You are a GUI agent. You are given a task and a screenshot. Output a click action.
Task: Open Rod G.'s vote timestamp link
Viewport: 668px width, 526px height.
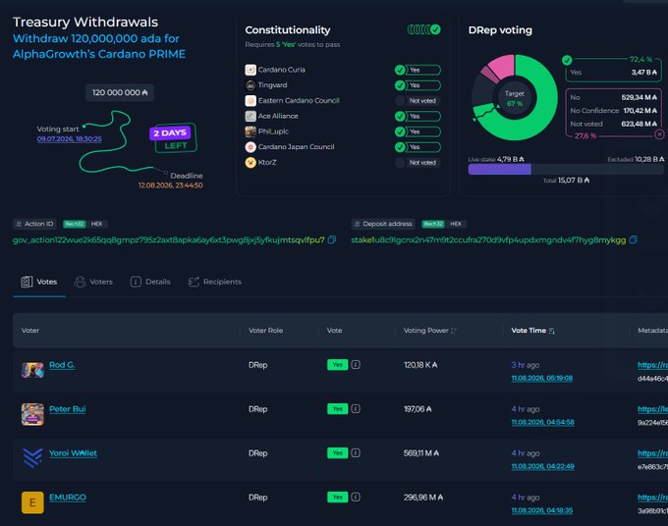(x=542, y=379)
